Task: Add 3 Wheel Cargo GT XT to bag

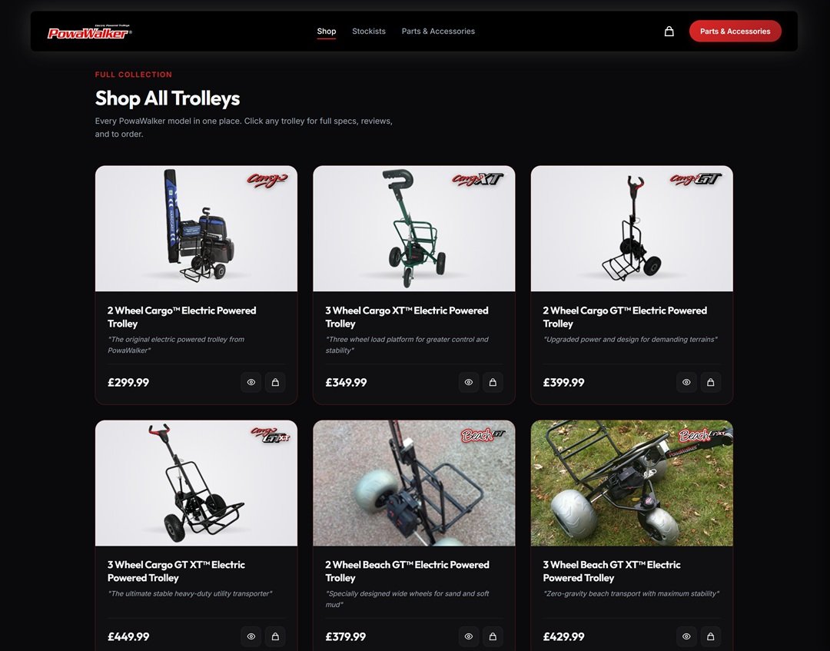Action: [x=275, y=636]
